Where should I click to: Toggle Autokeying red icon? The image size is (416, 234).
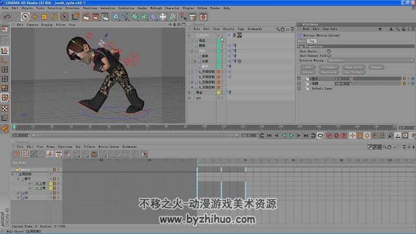coord(336,135)
